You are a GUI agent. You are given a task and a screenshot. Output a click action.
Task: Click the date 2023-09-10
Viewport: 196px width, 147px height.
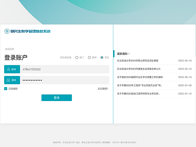tap(185, 69)
